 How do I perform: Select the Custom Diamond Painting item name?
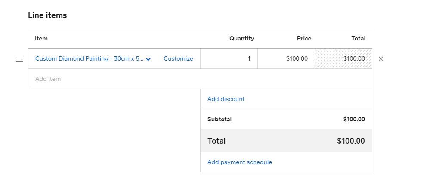pos(89,59)
